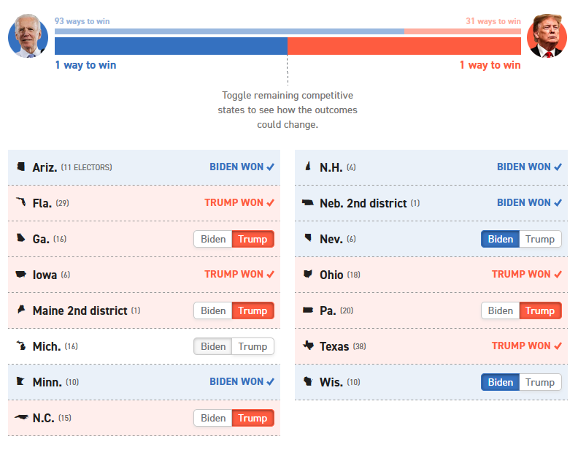578x450 pixels.
Task: Click the N.H. Biden Won checkmark
Action: 558,167
